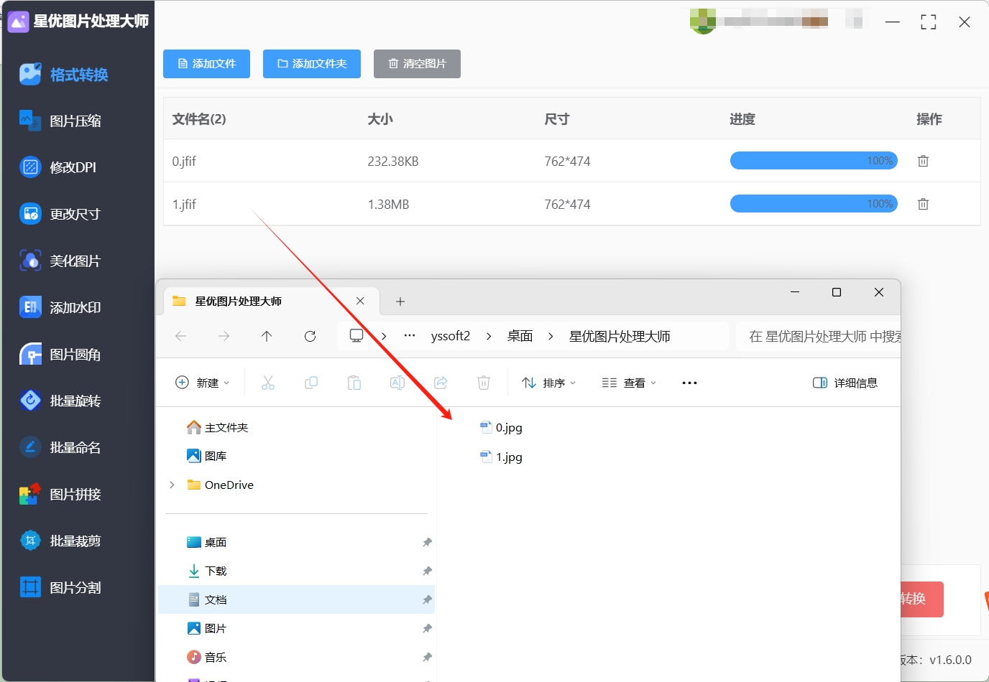Open 图片 quick access folder
The image size is (989, 682).
(207, 628)
